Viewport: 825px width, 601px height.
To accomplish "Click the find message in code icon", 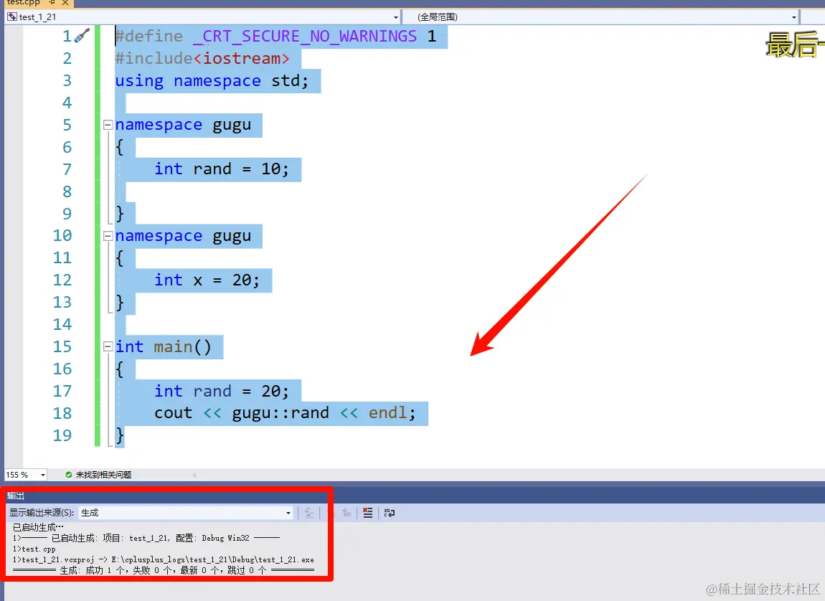I will point(309,513).
